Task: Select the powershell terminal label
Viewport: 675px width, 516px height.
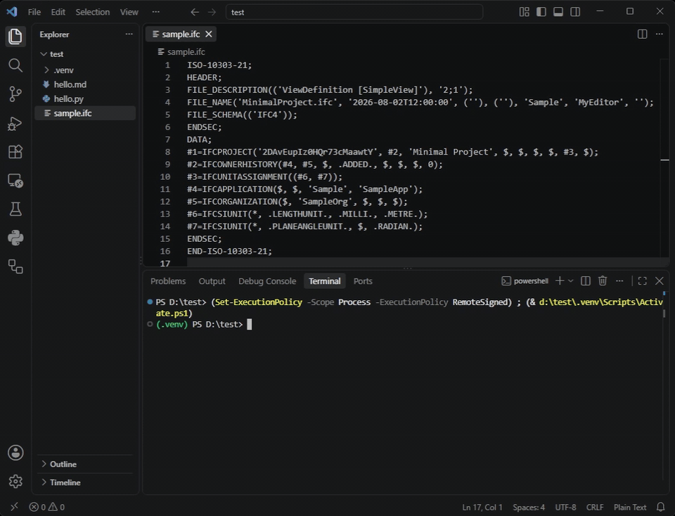Action: pos(525,281)
